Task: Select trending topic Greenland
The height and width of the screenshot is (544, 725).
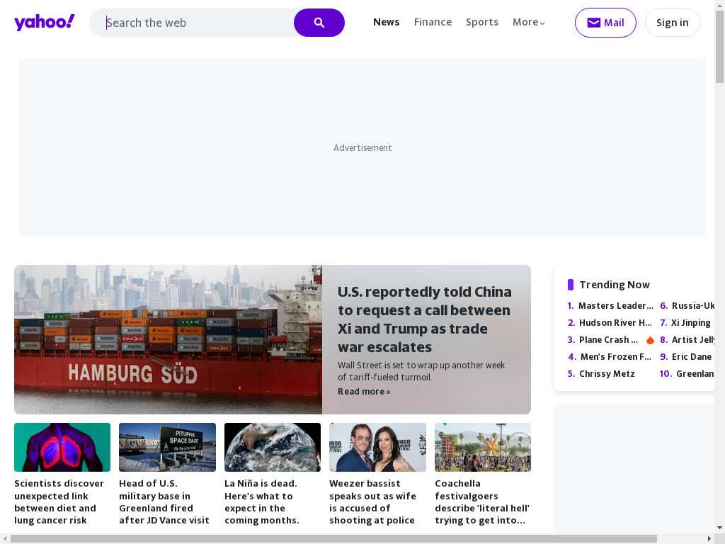Action: pyautogui.click(x=695, y=374)
